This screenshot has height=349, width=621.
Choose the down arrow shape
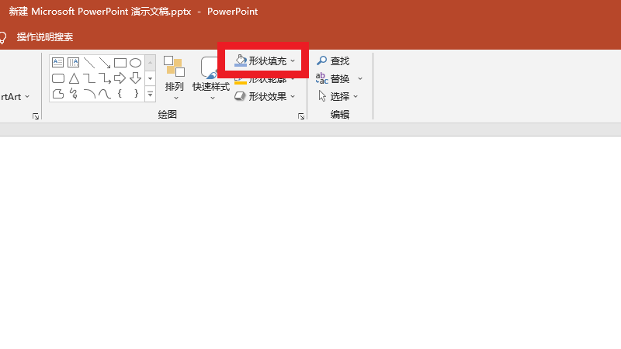click(x=135, y=78)
